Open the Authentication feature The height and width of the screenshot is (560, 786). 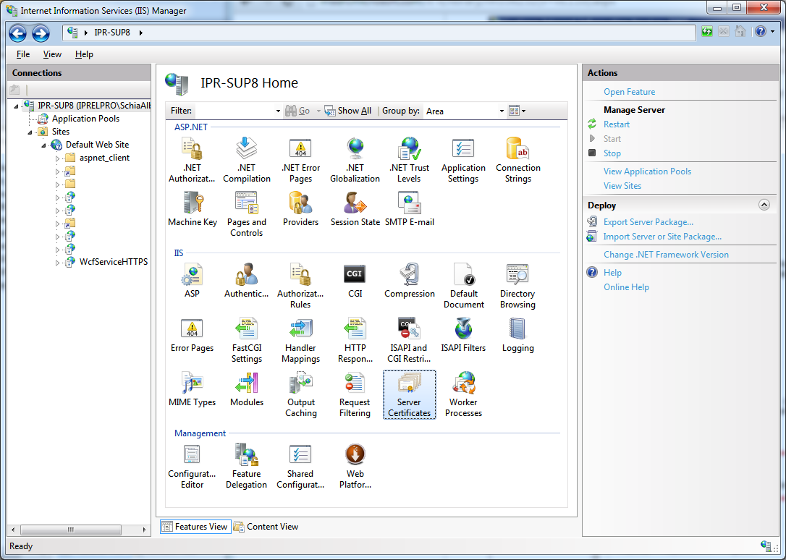click(x=247, y=281)
